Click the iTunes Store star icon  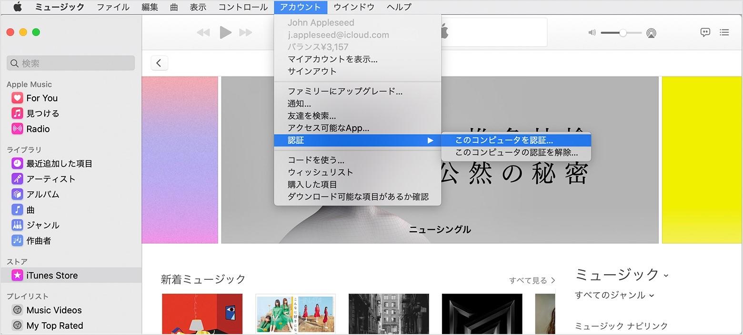pos(17,275)
